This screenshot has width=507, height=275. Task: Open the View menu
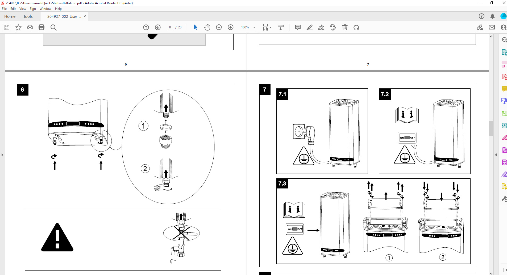click(23, 9)
